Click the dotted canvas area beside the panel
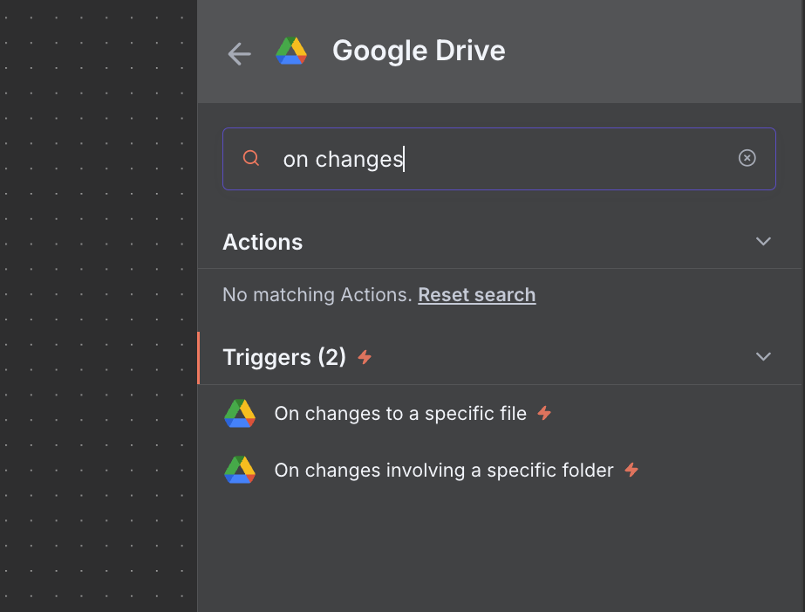805x612 pixels. (x=98, y=306)
